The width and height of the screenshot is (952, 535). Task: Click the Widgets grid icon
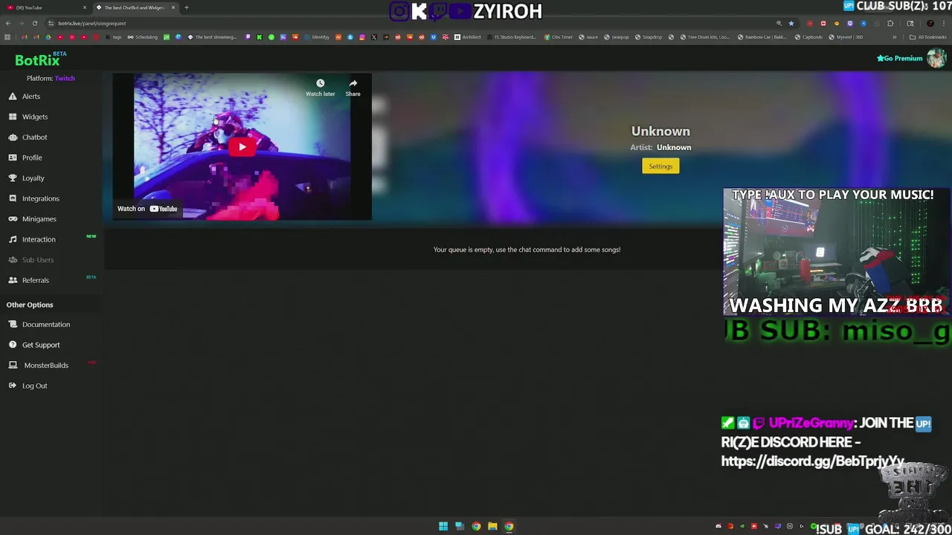pyautogui.click(x=13, y=117)
